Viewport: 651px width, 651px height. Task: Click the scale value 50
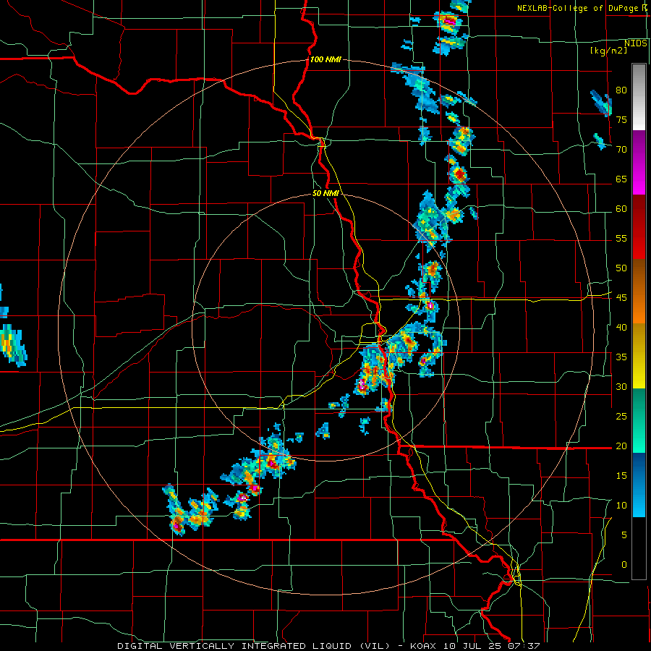click(621, 268)
